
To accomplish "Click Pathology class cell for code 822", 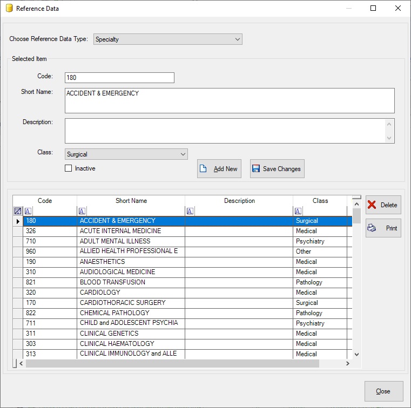I will coord(320,313).
